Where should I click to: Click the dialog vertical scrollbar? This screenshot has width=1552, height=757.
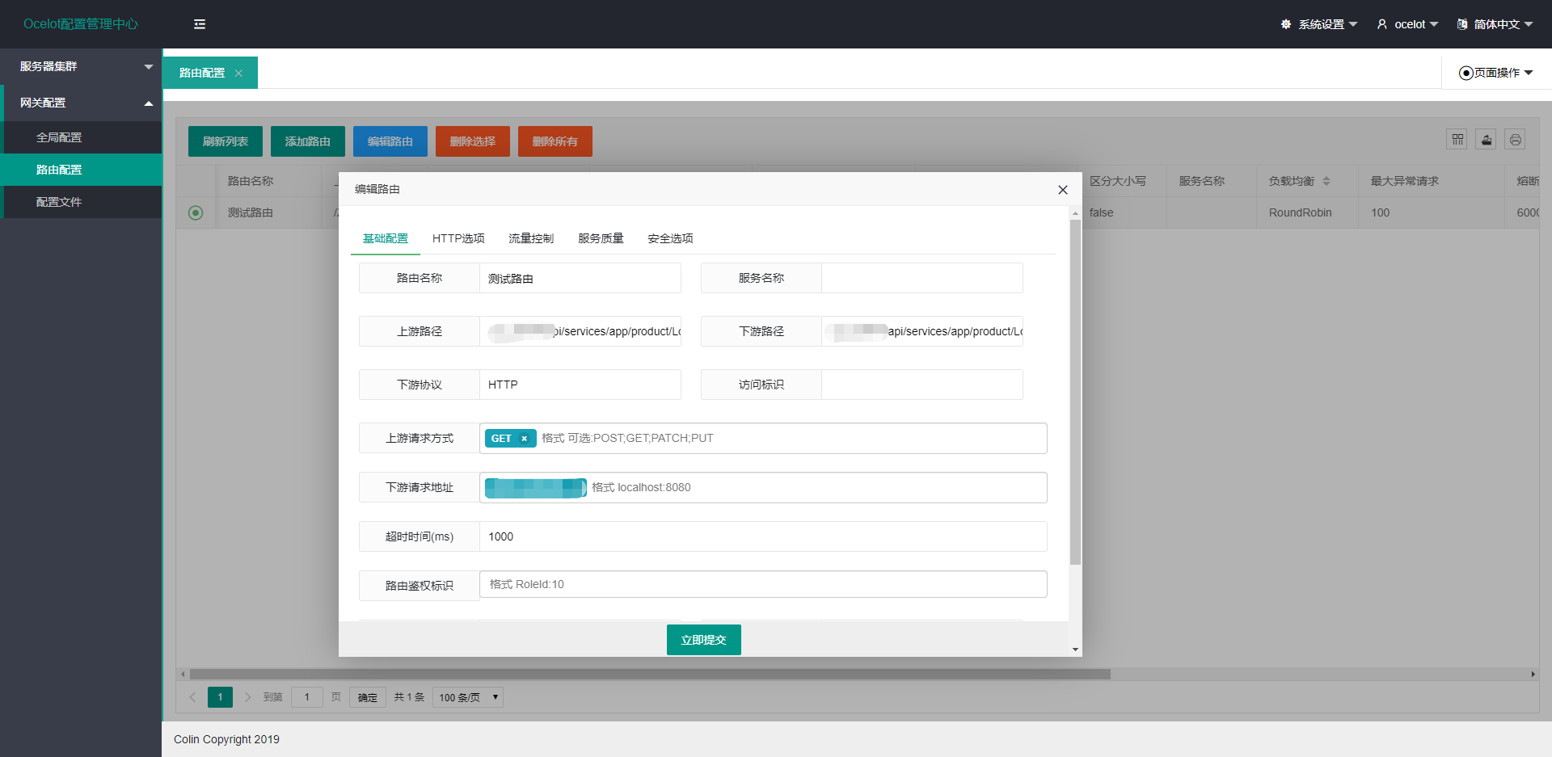click(x=1075, y=392)
